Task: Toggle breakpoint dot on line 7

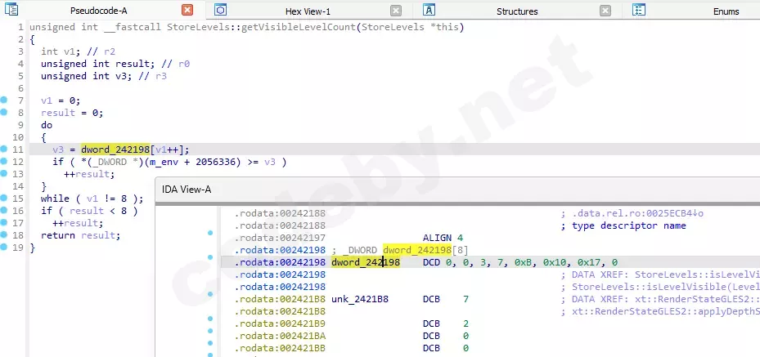Action: (x=4, y=100)
